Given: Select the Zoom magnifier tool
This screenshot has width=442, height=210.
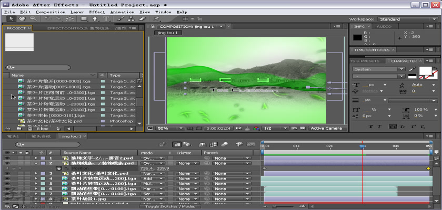Looking at the screenshot, I should point(33,19).
